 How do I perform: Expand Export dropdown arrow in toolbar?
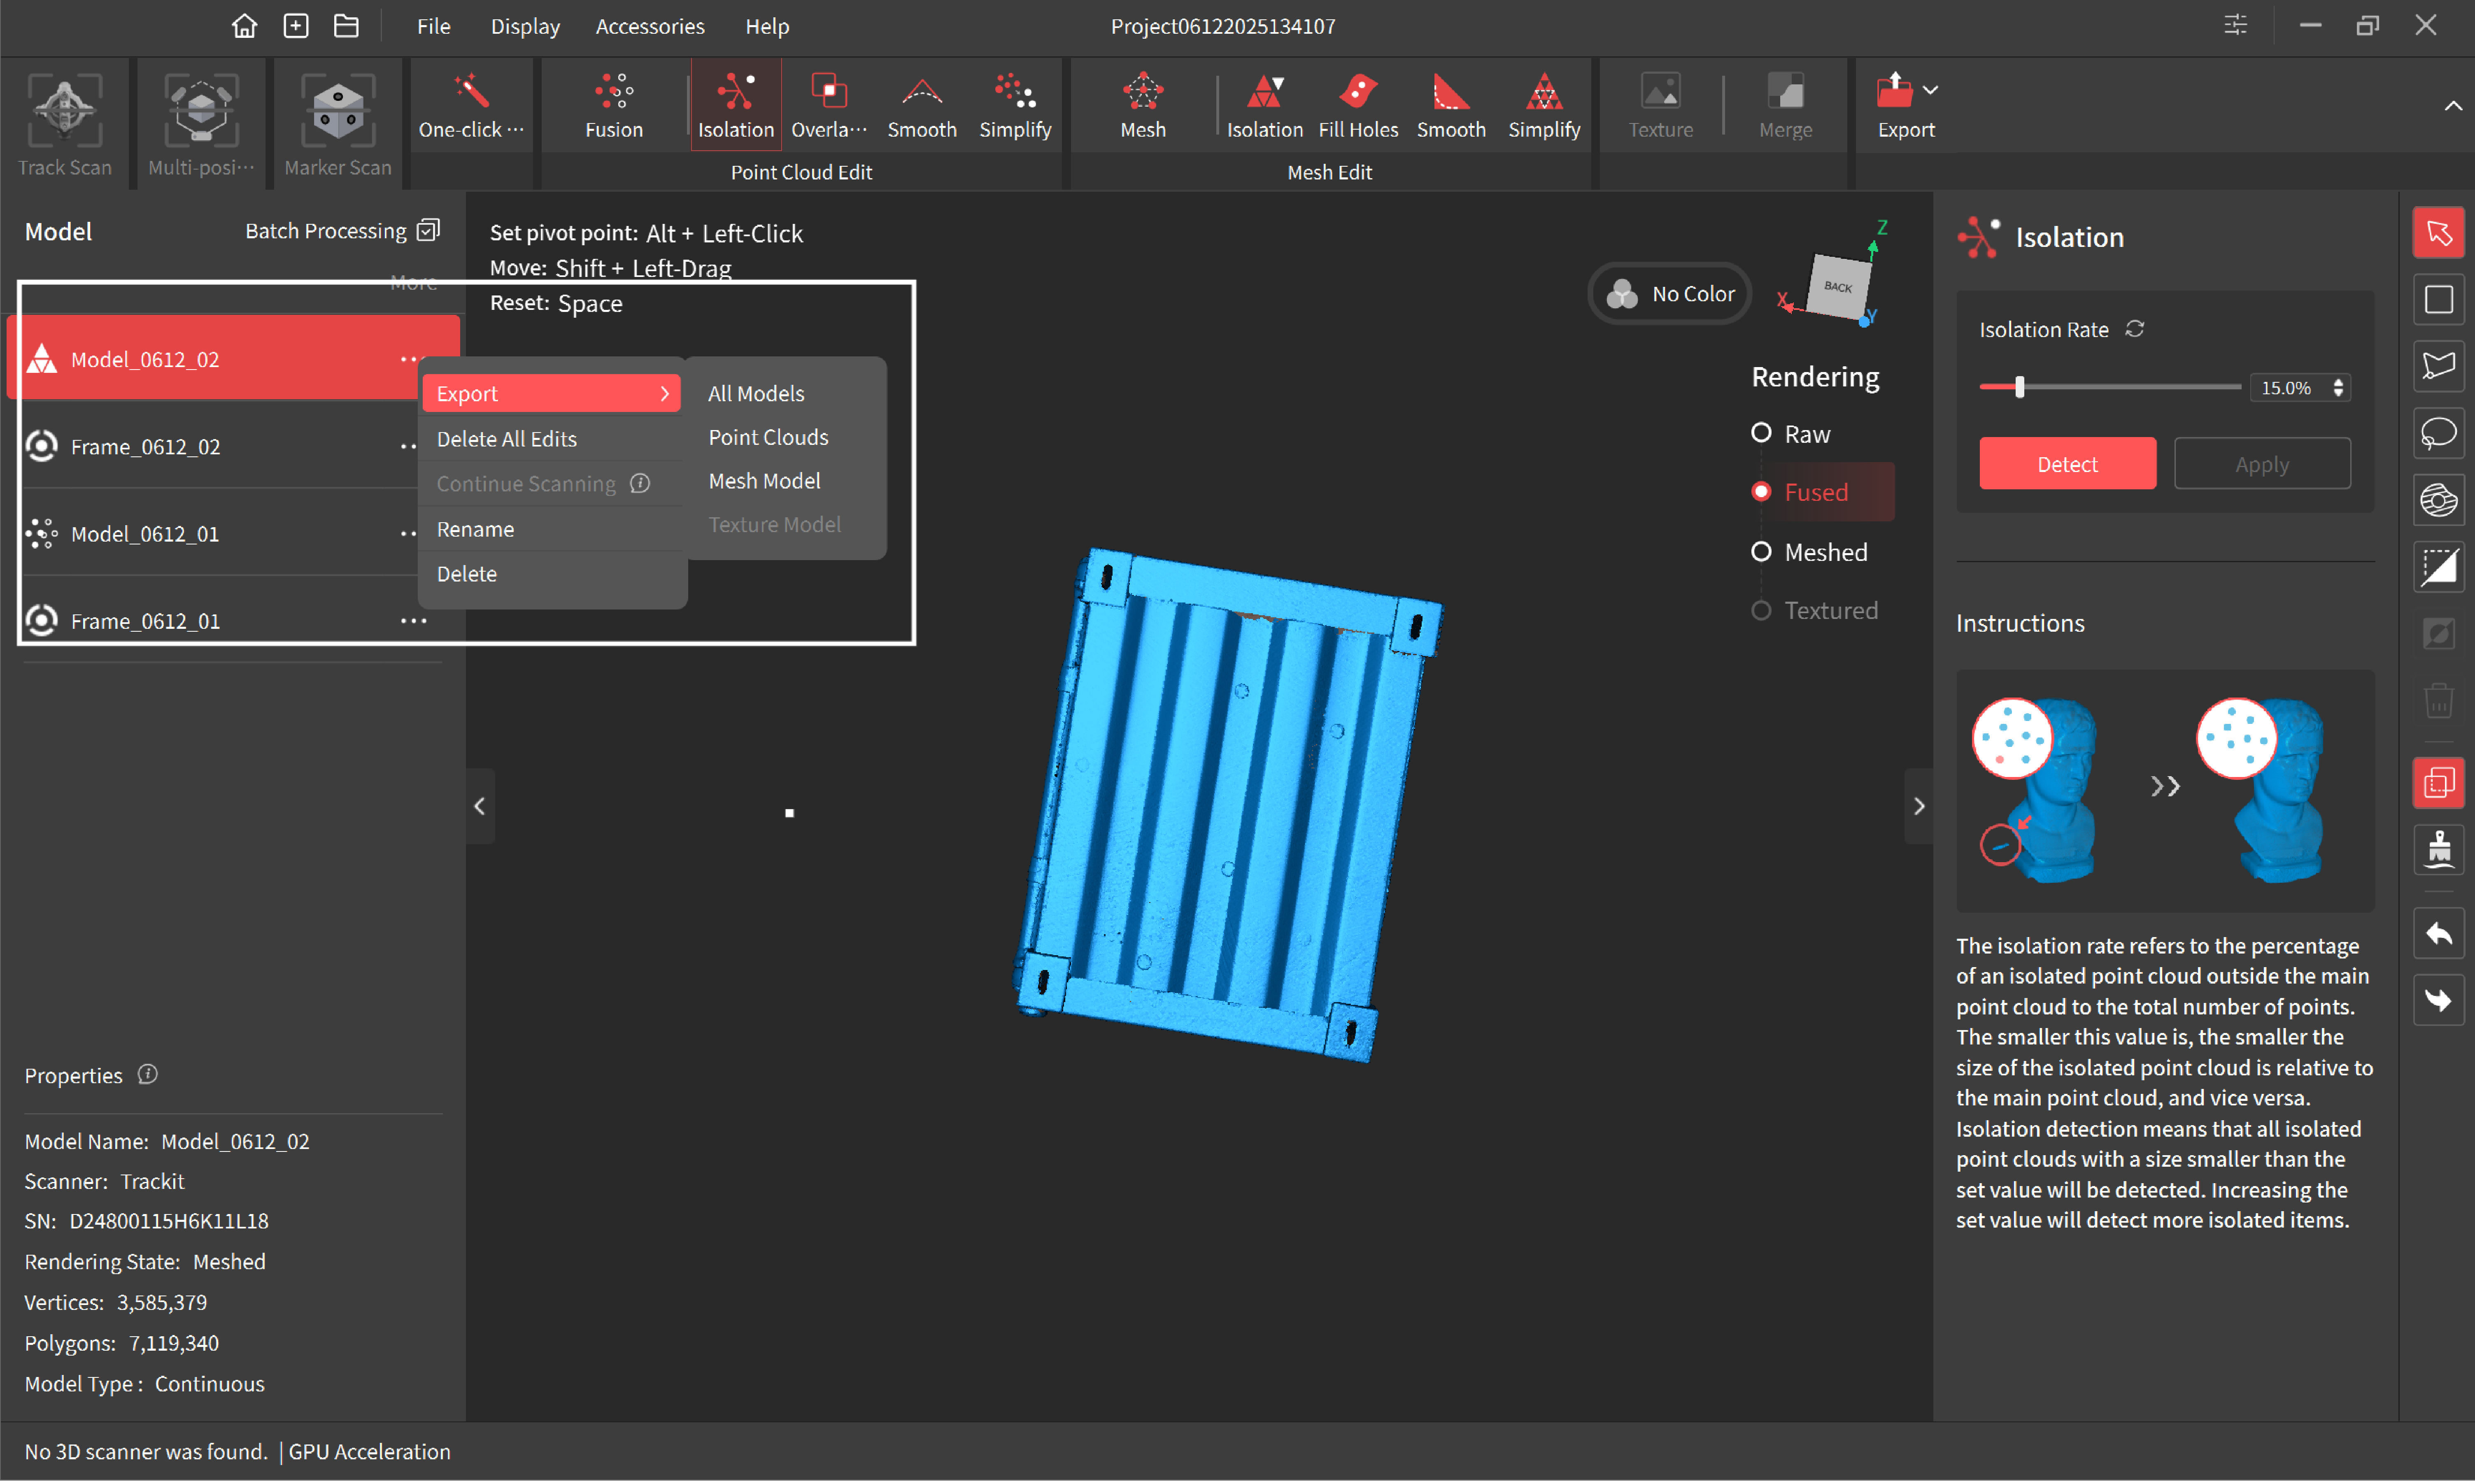pos(1930,90)
